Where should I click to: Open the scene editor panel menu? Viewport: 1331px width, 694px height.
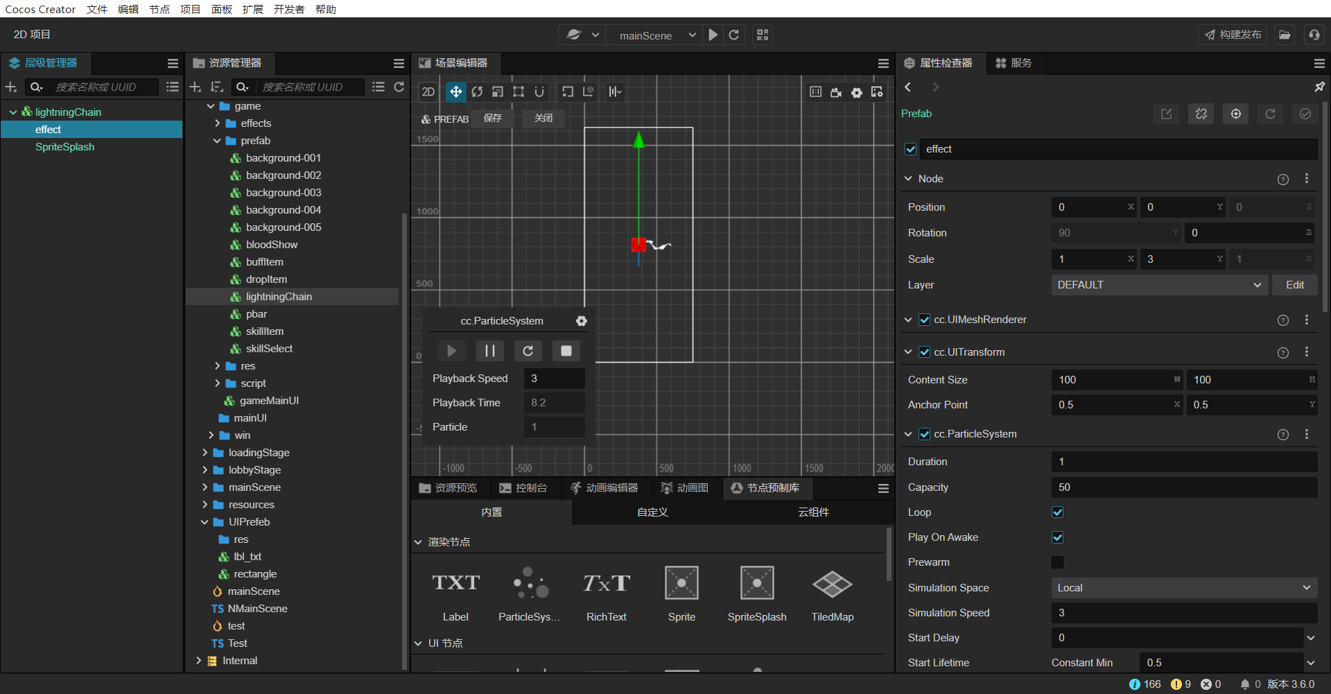tap(883, 63)
